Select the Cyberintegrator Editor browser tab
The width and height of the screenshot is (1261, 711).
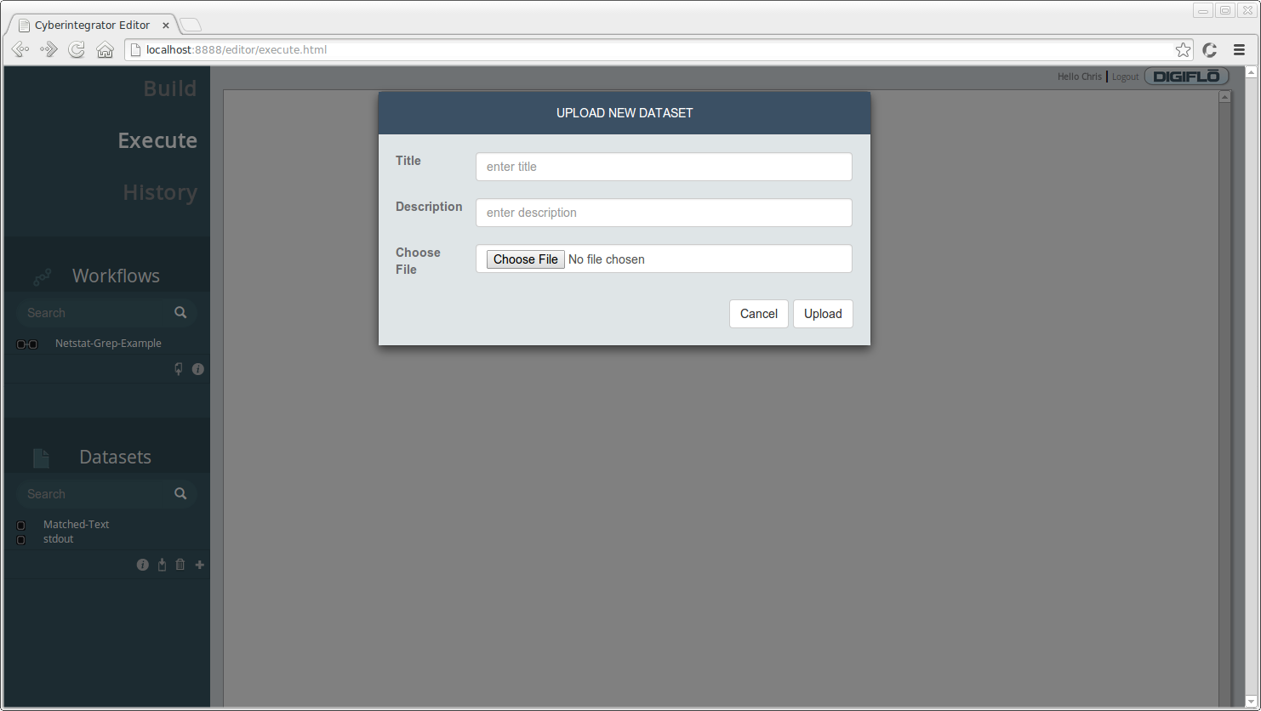pyautogui.click(x=92, y=26)
